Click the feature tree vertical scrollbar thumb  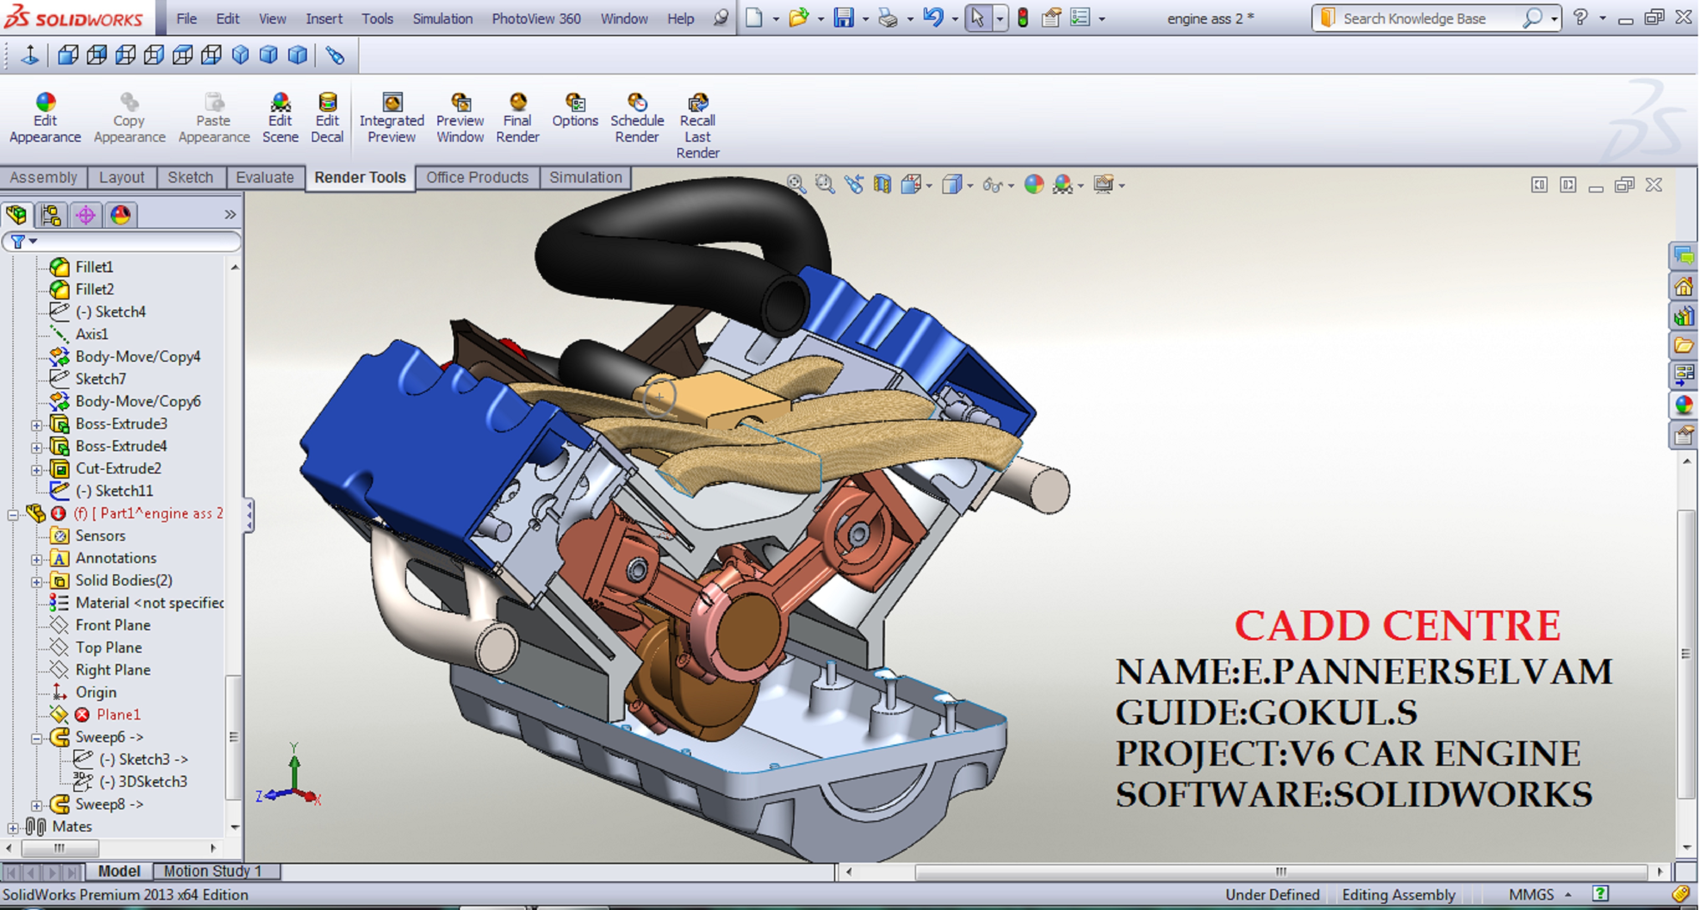(233, 737)
